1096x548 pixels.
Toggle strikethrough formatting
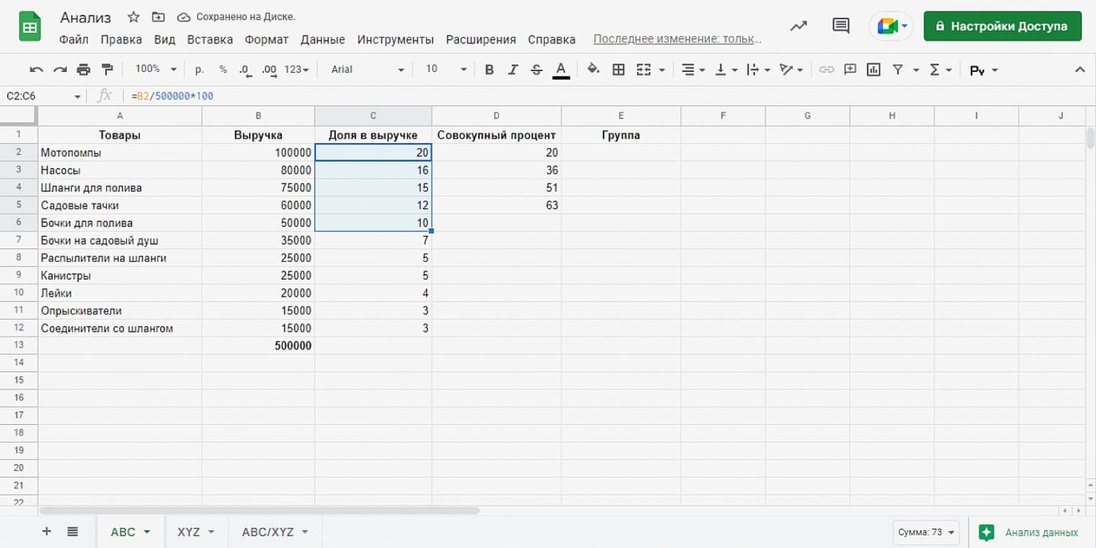coord(537,70)
